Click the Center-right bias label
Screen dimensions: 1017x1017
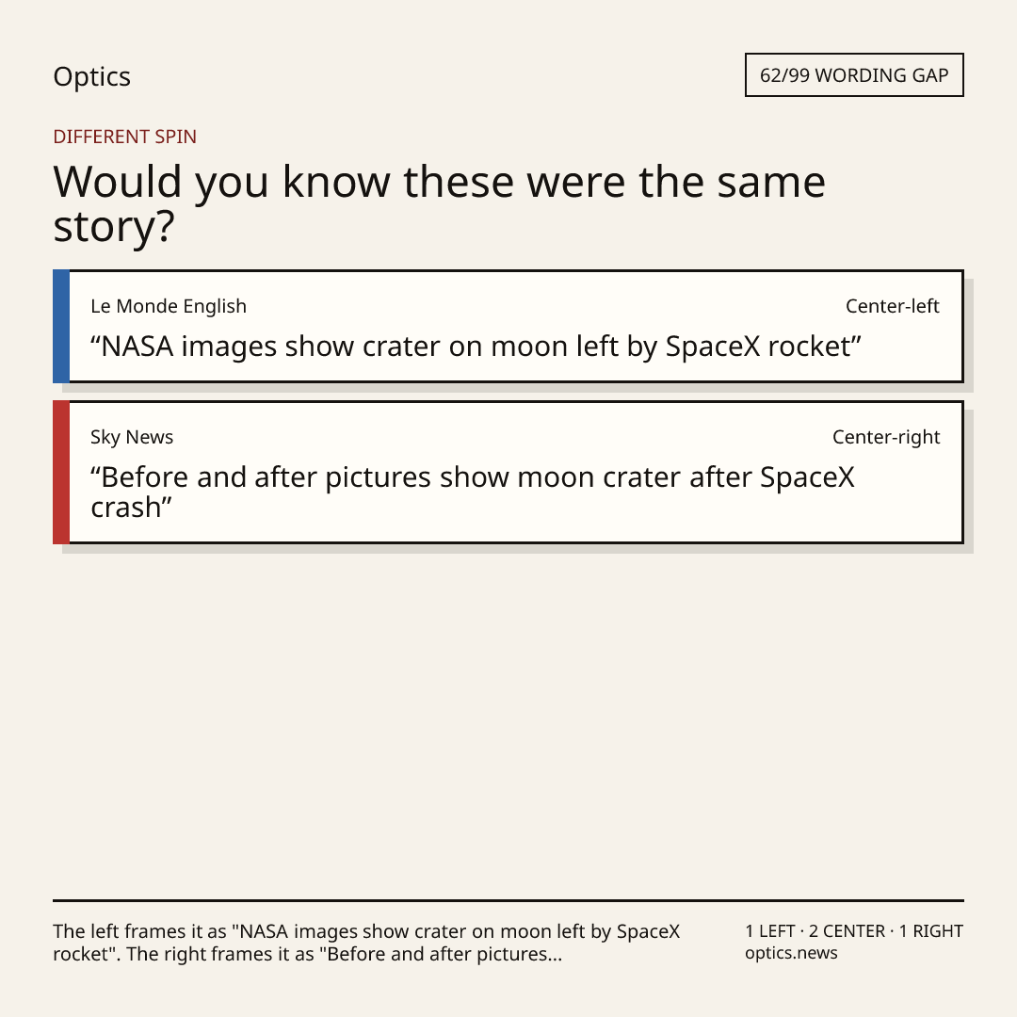tap(886, 437)
